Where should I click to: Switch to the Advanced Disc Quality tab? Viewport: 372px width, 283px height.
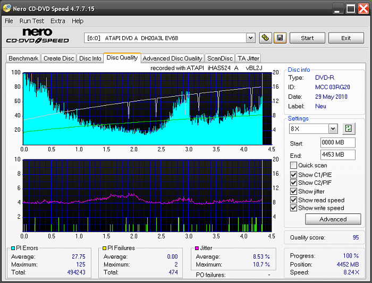pos(172,58)
